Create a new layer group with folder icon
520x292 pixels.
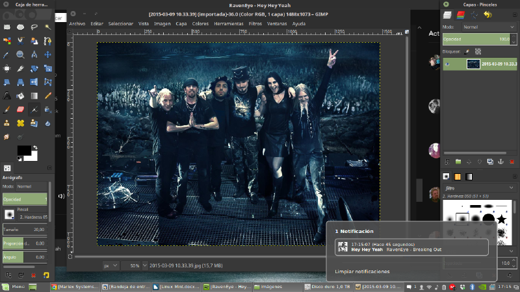[458, 162]
